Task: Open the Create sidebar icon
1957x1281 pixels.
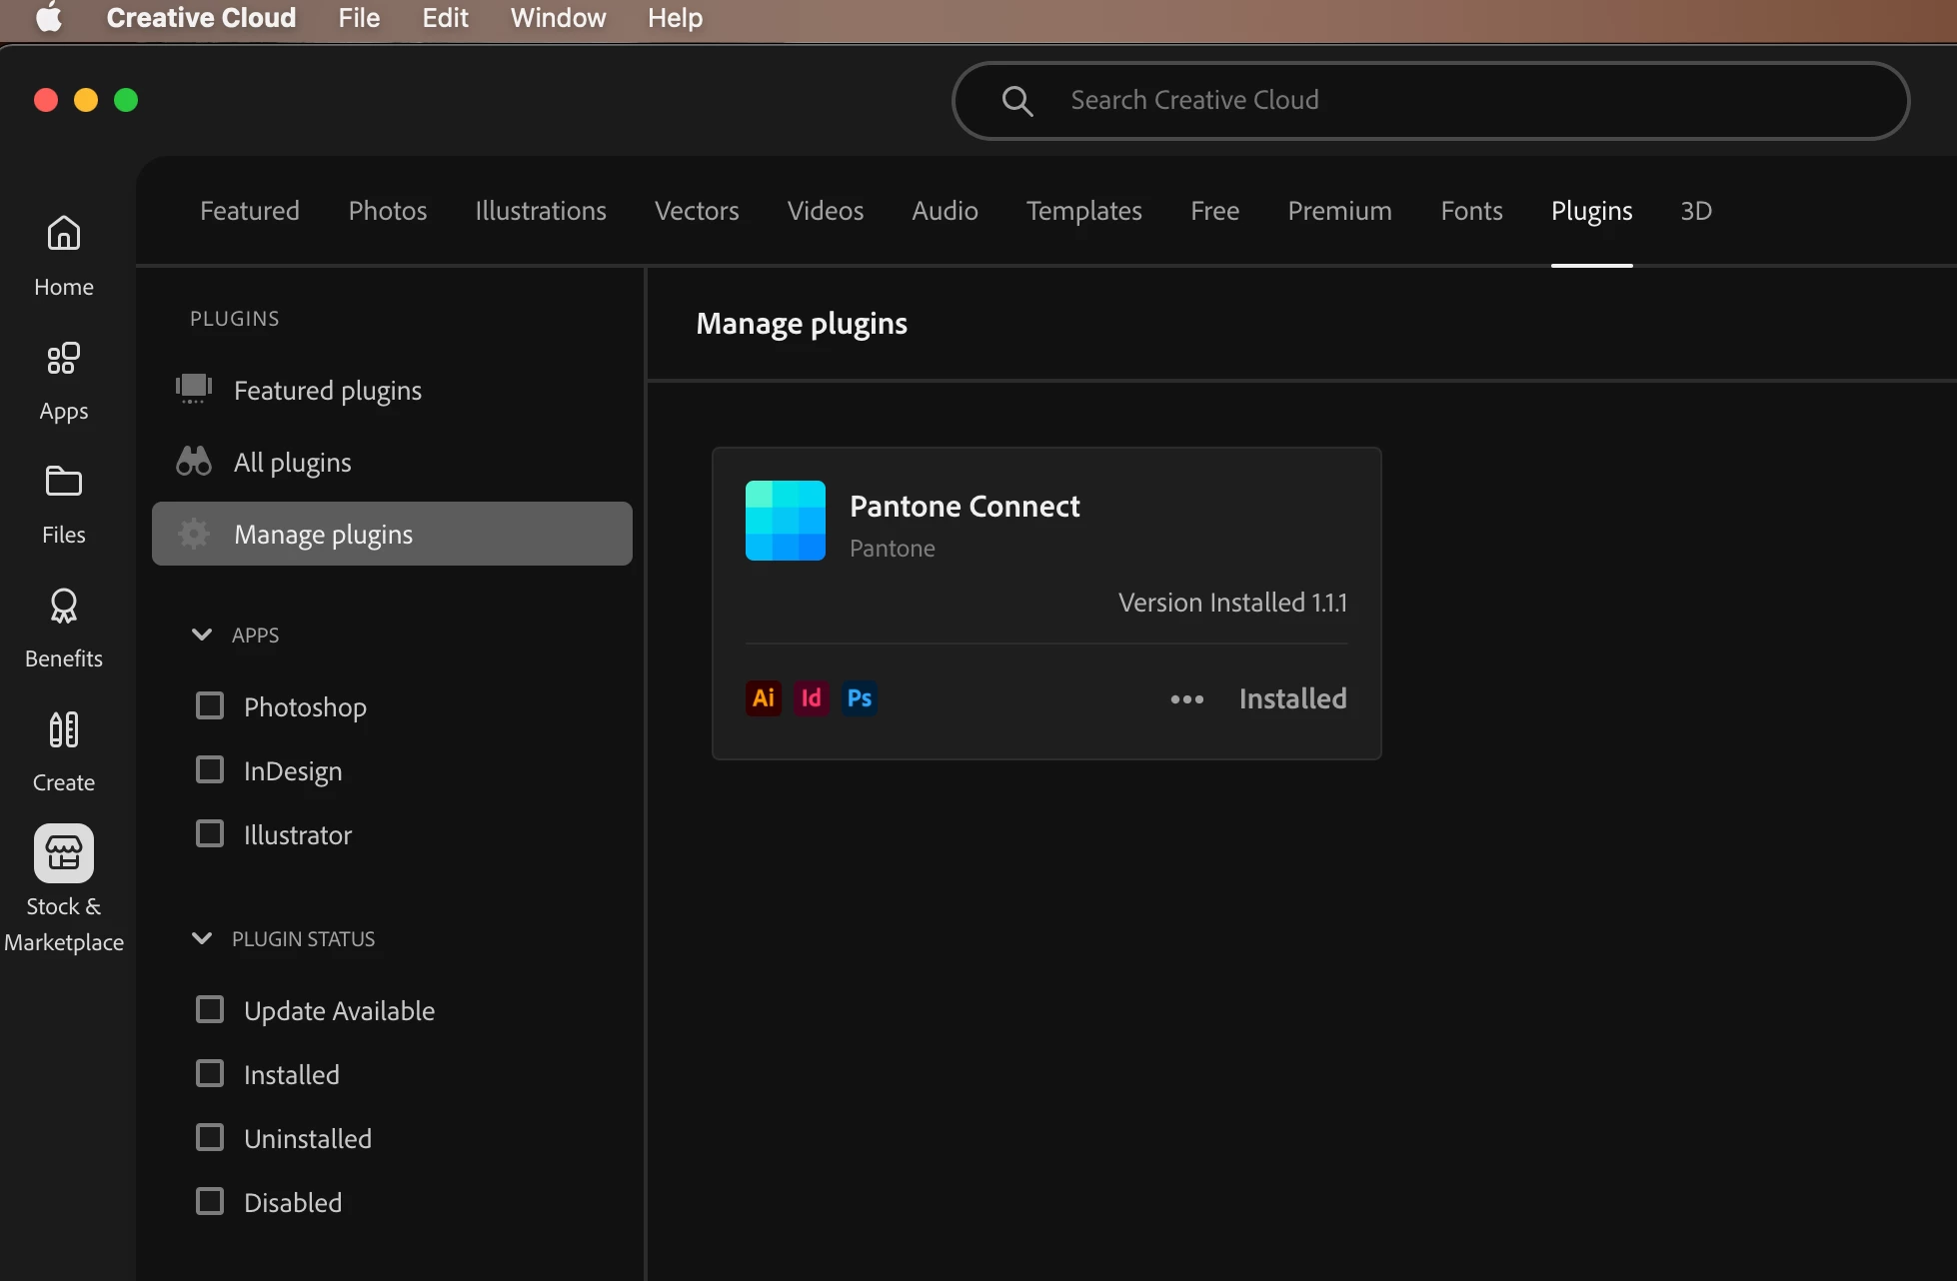Action: 64,730
